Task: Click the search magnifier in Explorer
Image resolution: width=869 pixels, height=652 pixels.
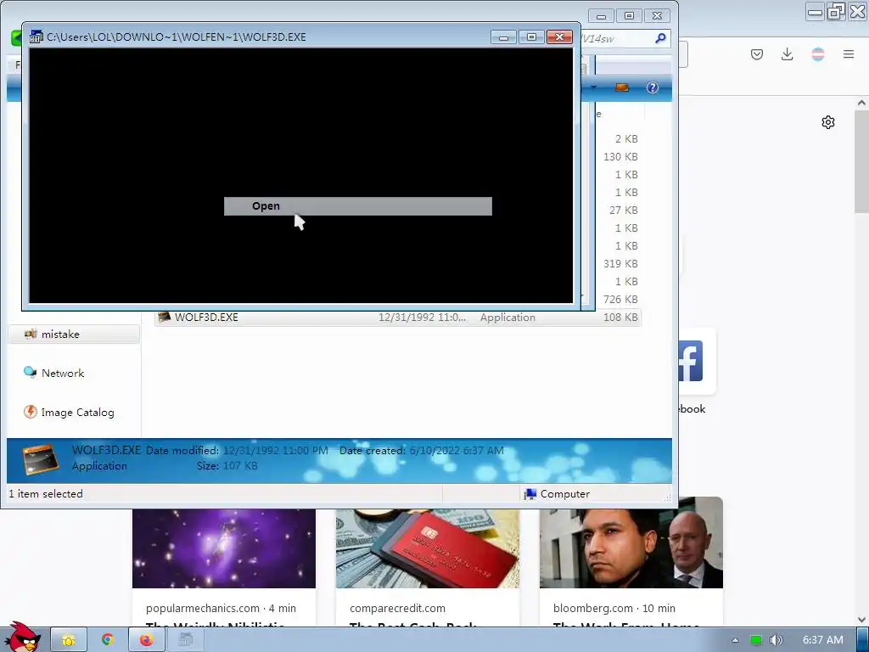Action: point(660,38)
